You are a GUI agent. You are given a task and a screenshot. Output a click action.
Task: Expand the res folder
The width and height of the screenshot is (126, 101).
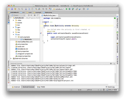point(13,32)
